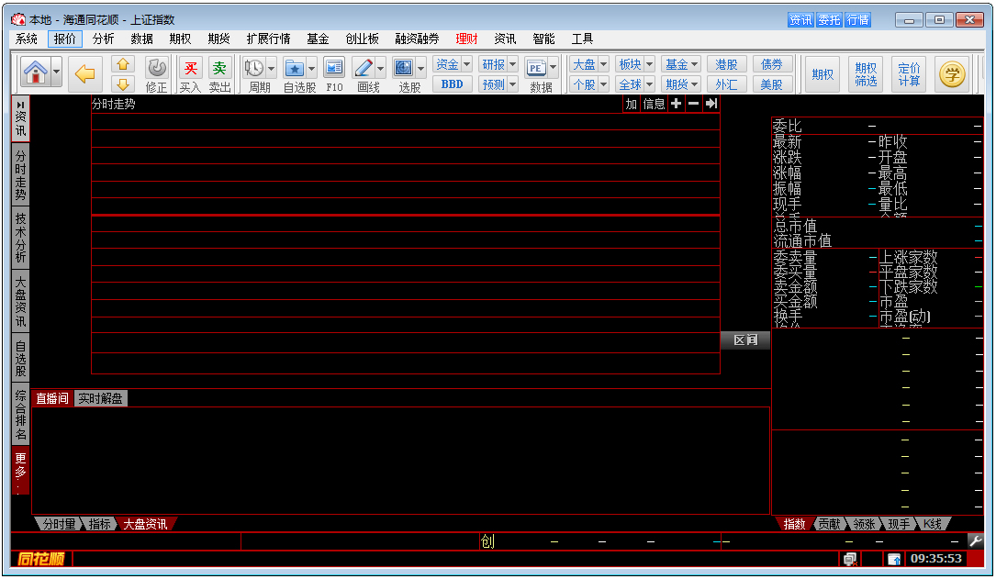
Task: Click the minus zoom icon on chart header
Action: pyautogui.click(x=694, y=104)
